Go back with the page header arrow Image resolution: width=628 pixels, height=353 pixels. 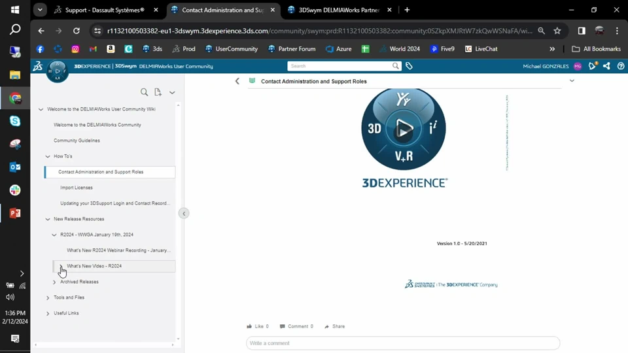pyautogui.click(x=237, y=81)
